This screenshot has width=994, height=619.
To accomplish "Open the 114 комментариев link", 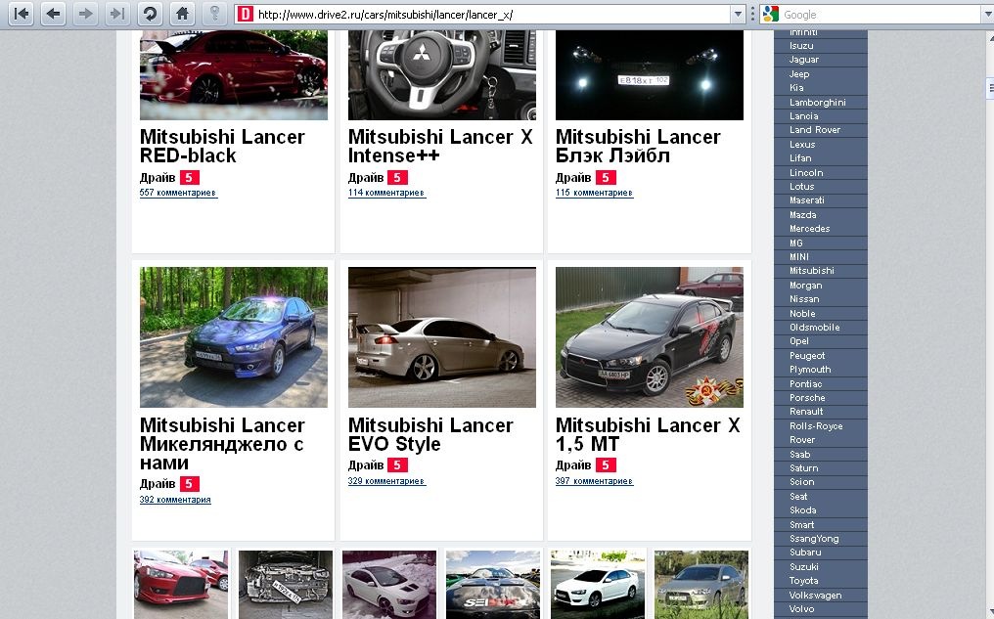I will (x=386, y=193).
